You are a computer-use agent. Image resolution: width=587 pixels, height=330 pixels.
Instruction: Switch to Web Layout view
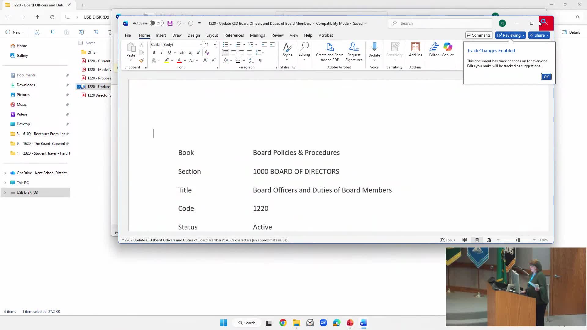click(x=489, y=240)
